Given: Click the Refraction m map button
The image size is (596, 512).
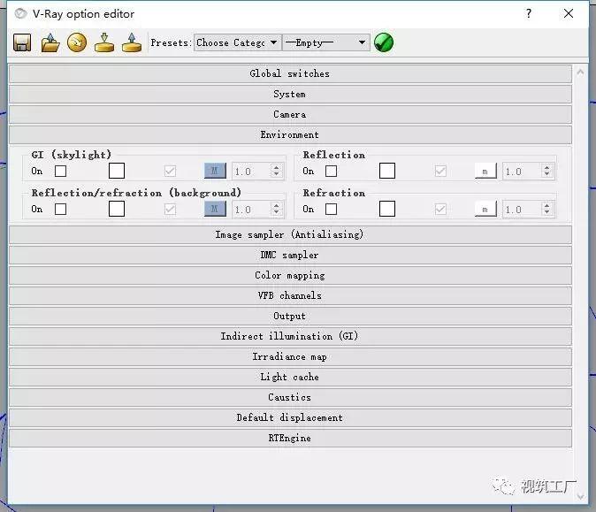Looking at the screenshot, I should [485, 209].
